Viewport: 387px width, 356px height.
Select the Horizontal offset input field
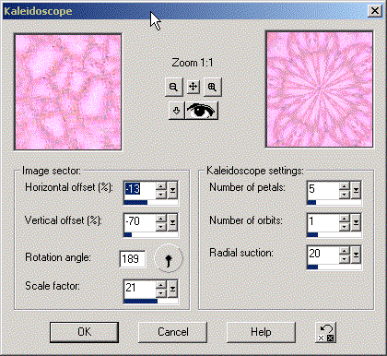pos(140,190)
